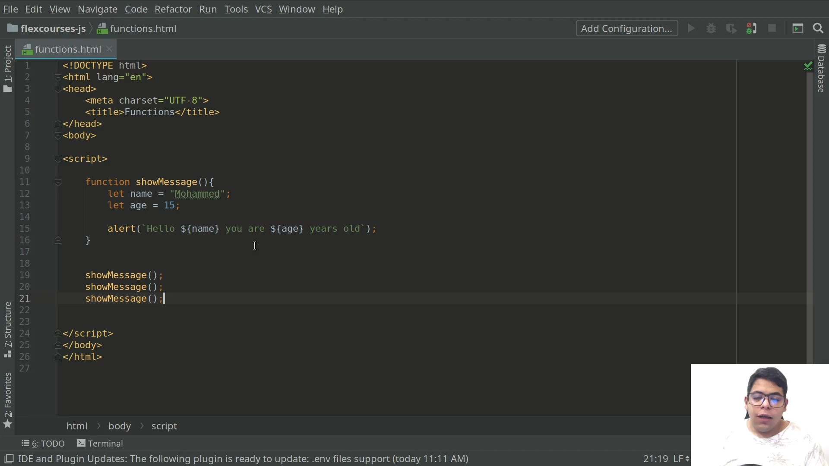Click the </html> closing tag on line 26
Screen dimensions: 829x466
[x=82, y=357]
